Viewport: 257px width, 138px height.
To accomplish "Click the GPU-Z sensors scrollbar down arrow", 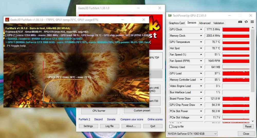I will point(253,121).
